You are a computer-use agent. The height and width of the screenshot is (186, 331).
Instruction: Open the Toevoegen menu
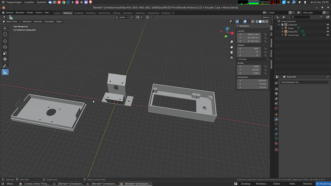pos(49,21)
